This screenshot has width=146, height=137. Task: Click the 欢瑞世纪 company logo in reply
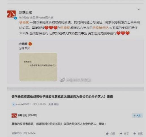click(14, 115)
